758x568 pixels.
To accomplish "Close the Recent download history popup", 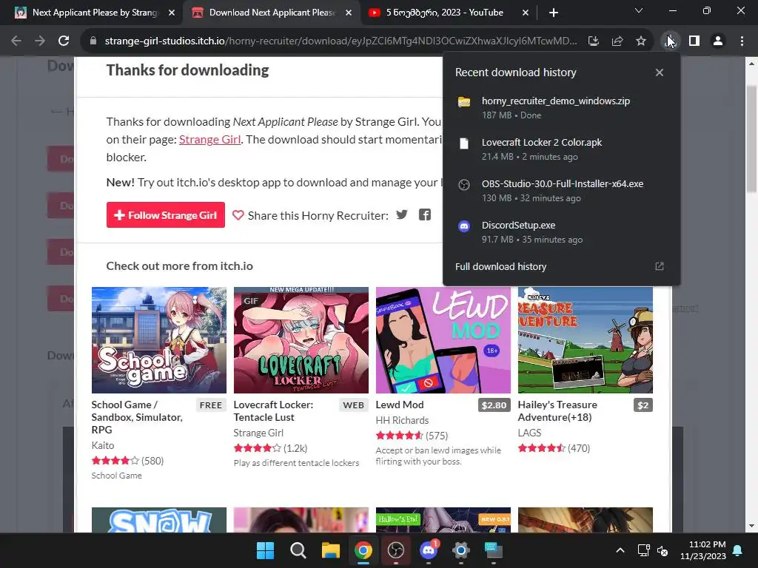I will [660, 72].
